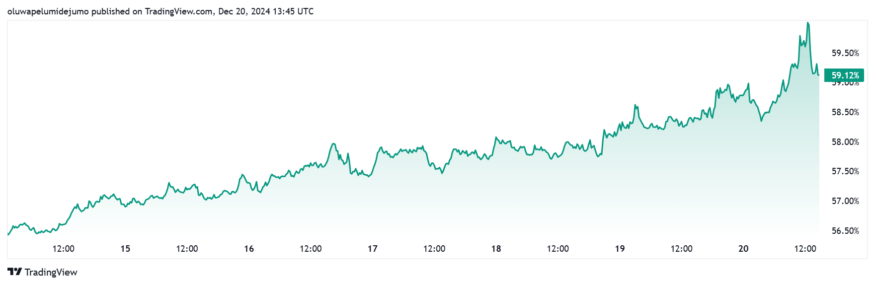This screenshot has height=285, width=875.
Task: Select date label 16 on time axis
Action: click(x=249, y=249)
